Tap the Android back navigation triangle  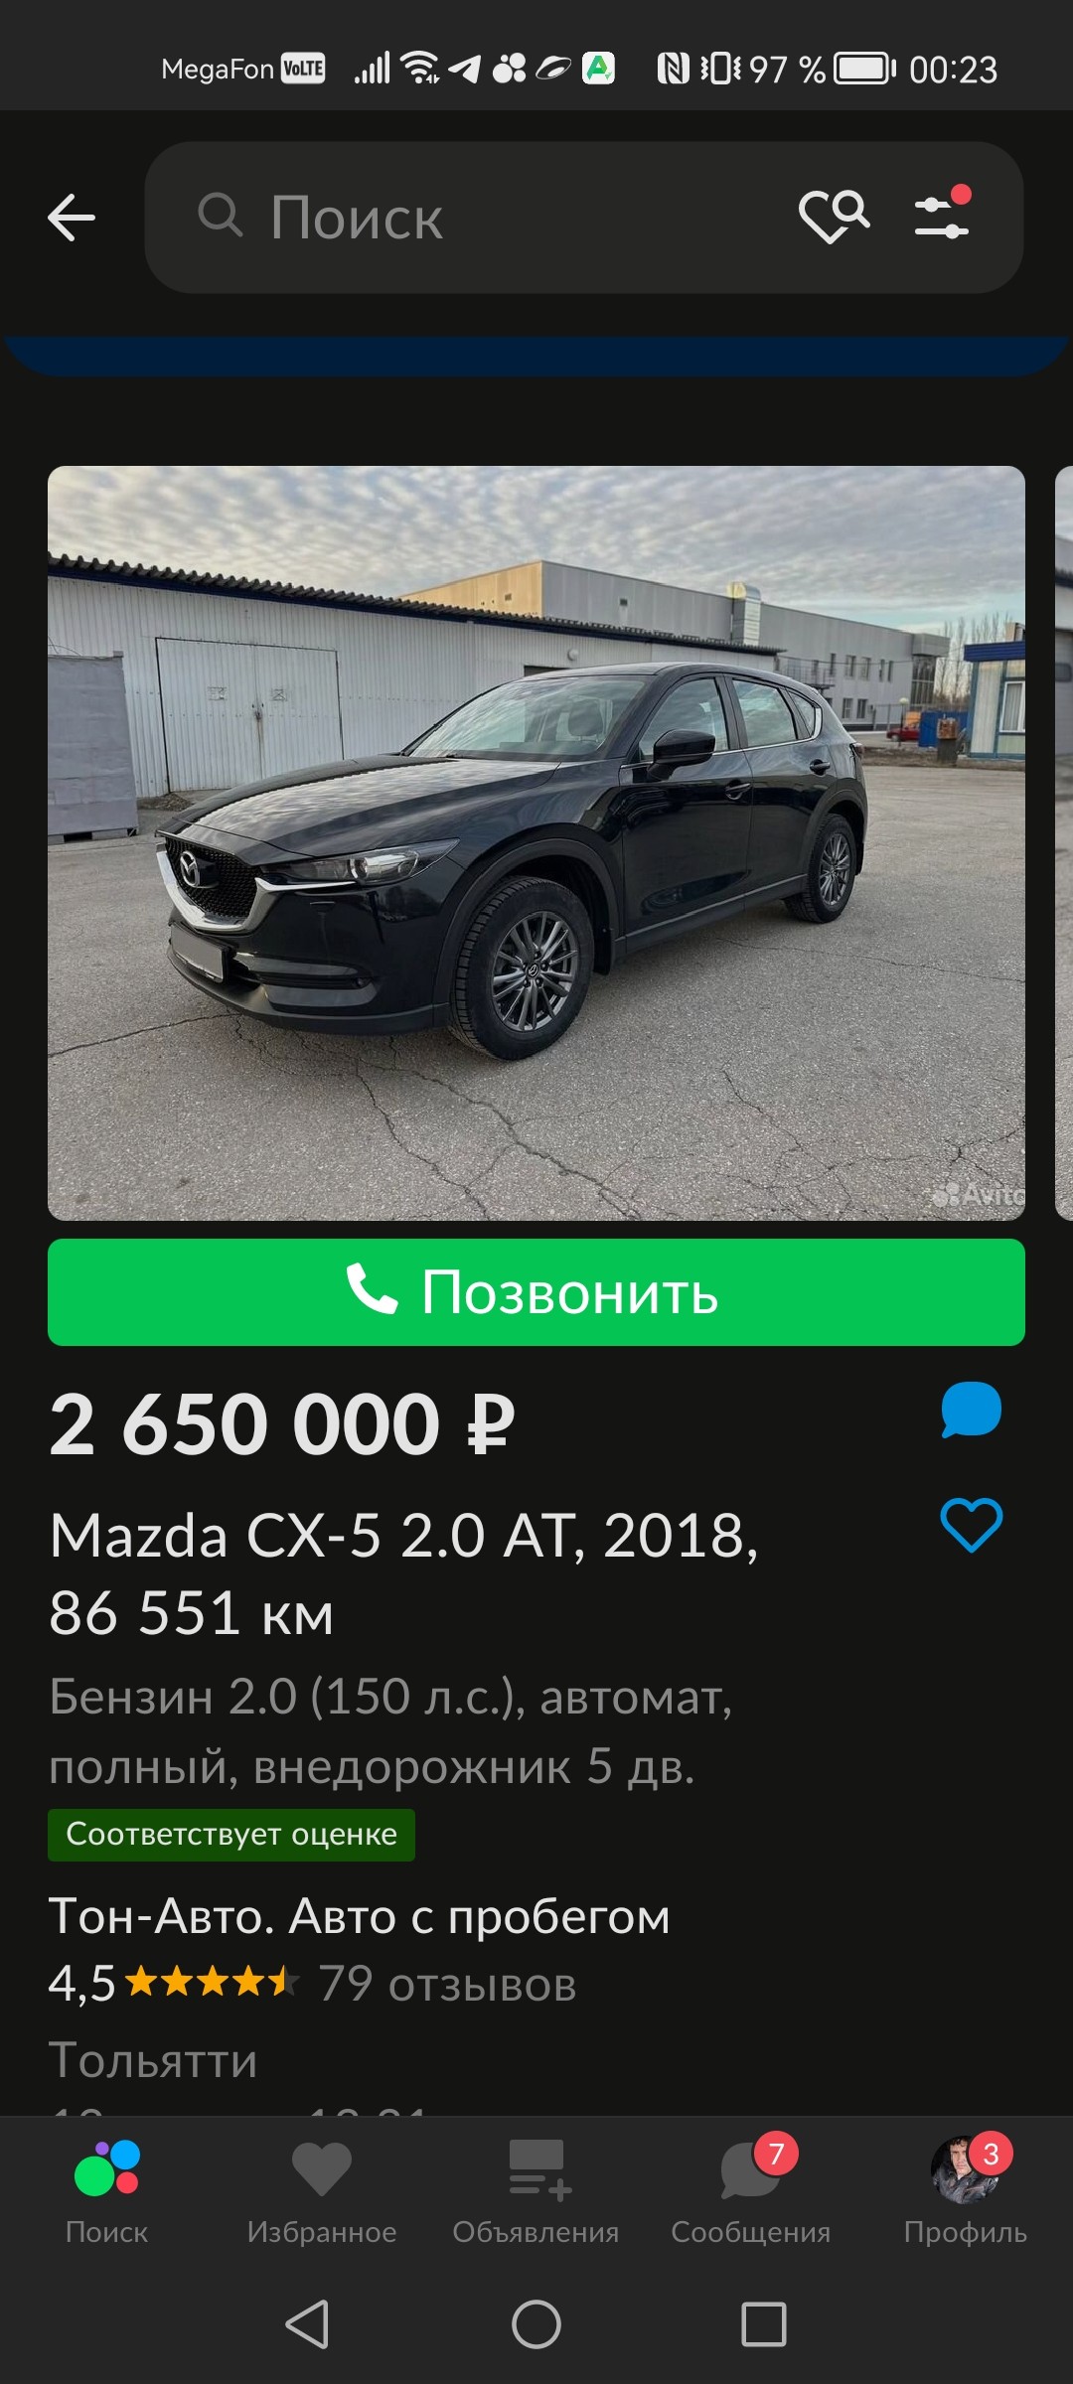coord(307,2324)
